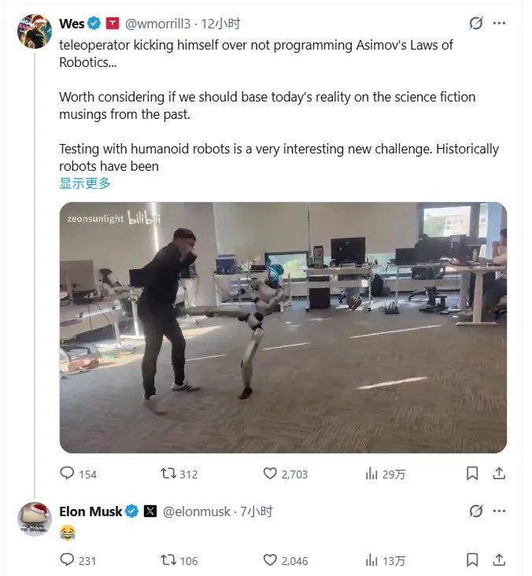The image size is (532, 576).
Task: Open Wes's post timestamp 12小时
Action: pos(222,24)
